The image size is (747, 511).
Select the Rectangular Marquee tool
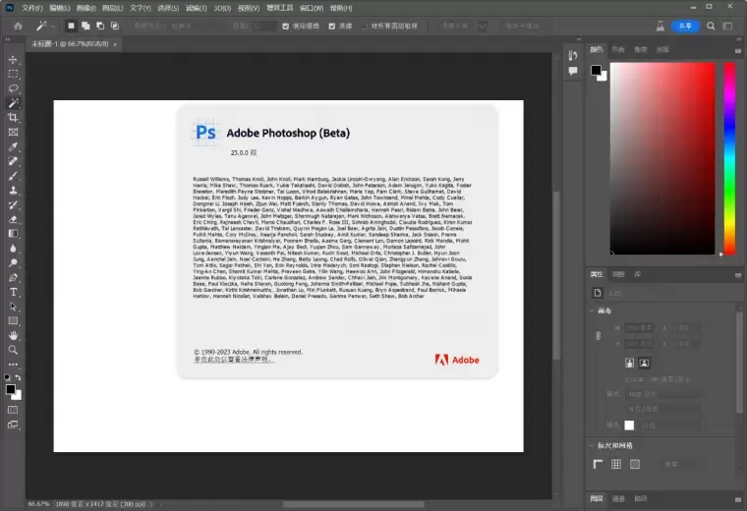coord(13,75)
